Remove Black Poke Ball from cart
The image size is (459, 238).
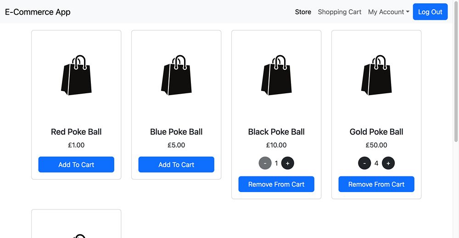276,184
